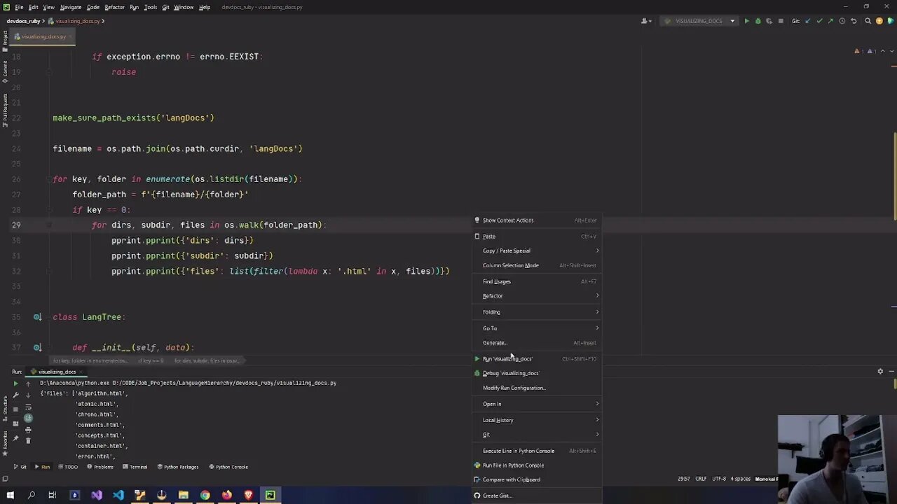Image resolution: width=897 pixels, height=504 pixels.
Task: Choose Show Context Actions in the context menu
Action: point(537,220)
